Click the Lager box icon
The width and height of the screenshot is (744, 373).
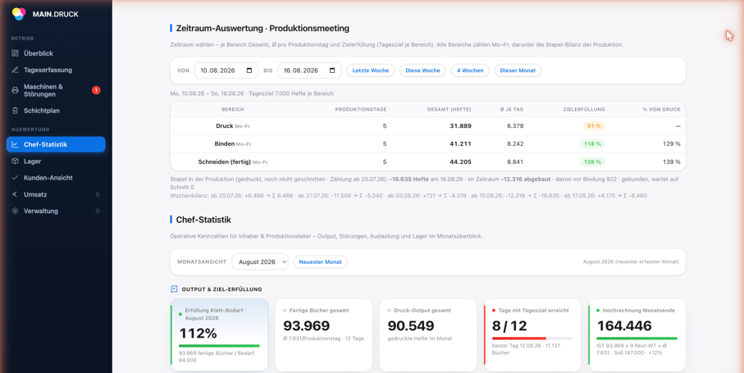coord(16,161)
